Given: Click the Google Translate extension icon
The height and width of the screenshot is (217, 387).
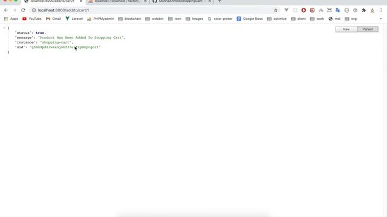Looking at the screenshot, I should [338, 10].
